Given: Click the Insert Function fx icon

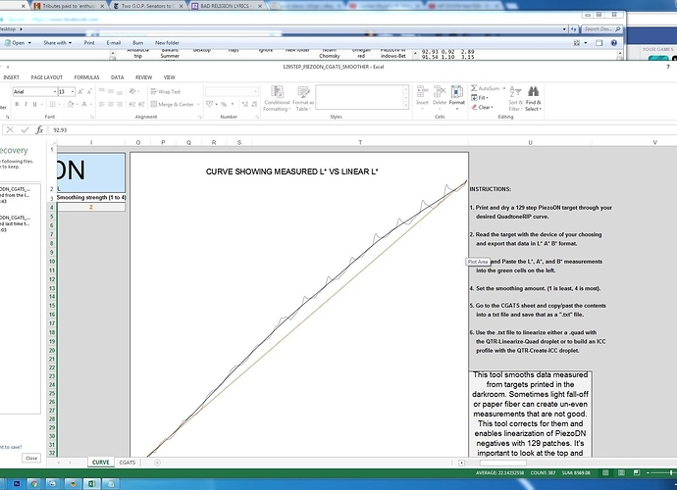Looking at the screenshot, I should click(39, 129).
